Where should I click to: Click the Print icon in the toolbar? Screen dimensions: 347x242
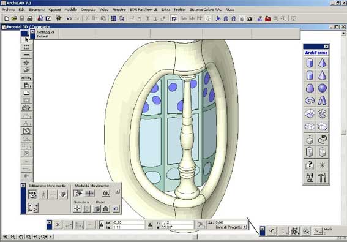(x=29, y=18)
